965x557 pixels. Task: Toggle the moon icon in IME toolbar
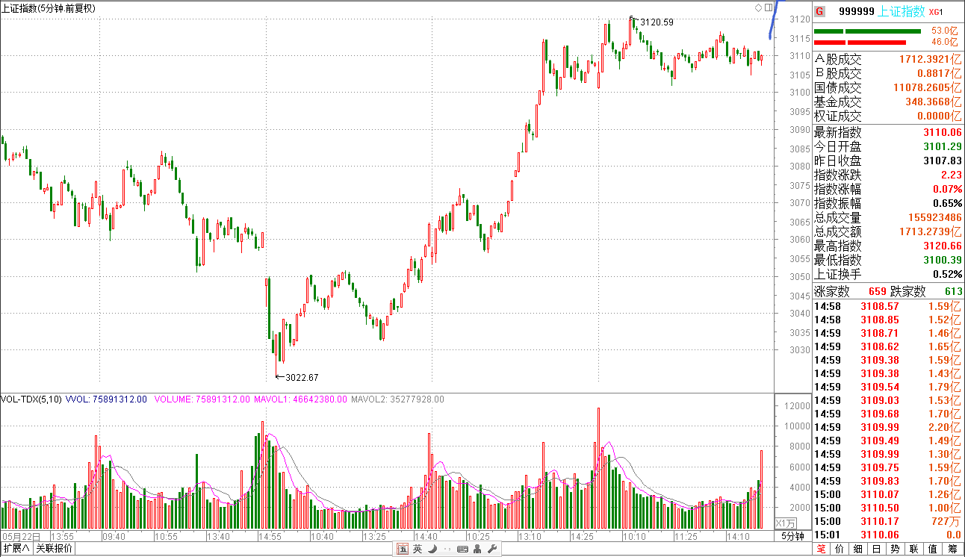[x=432, y=549]
